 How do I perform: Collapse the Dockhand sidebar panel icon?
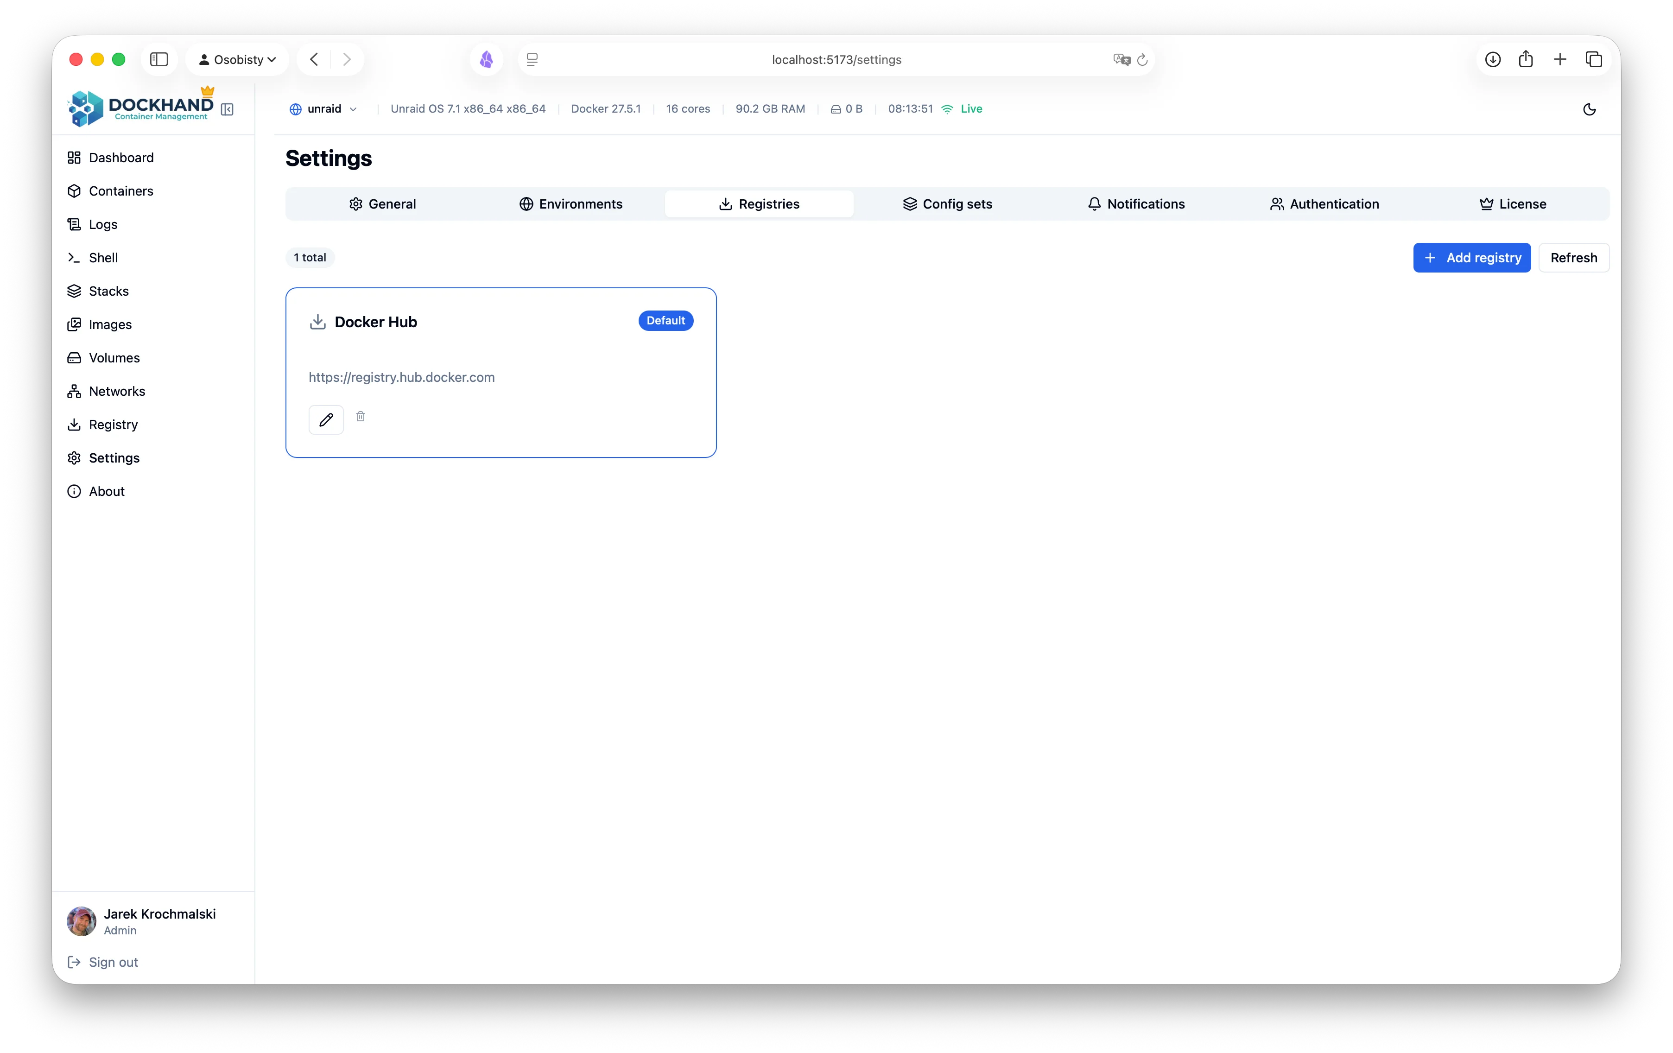[x=227, y=109]
